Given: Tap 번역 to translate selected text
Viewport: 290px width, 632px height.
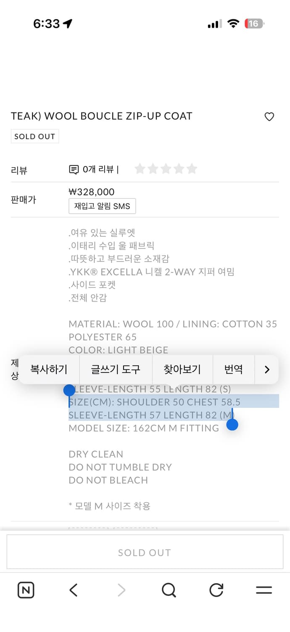Looking at the screenshot, I should pyautogui.click(x=234, y=369).
